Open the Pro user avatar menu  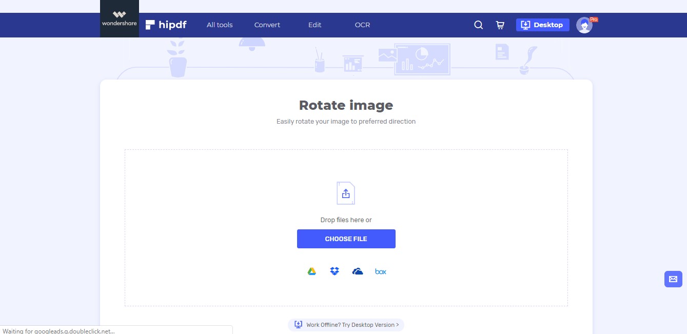[584, 25]
